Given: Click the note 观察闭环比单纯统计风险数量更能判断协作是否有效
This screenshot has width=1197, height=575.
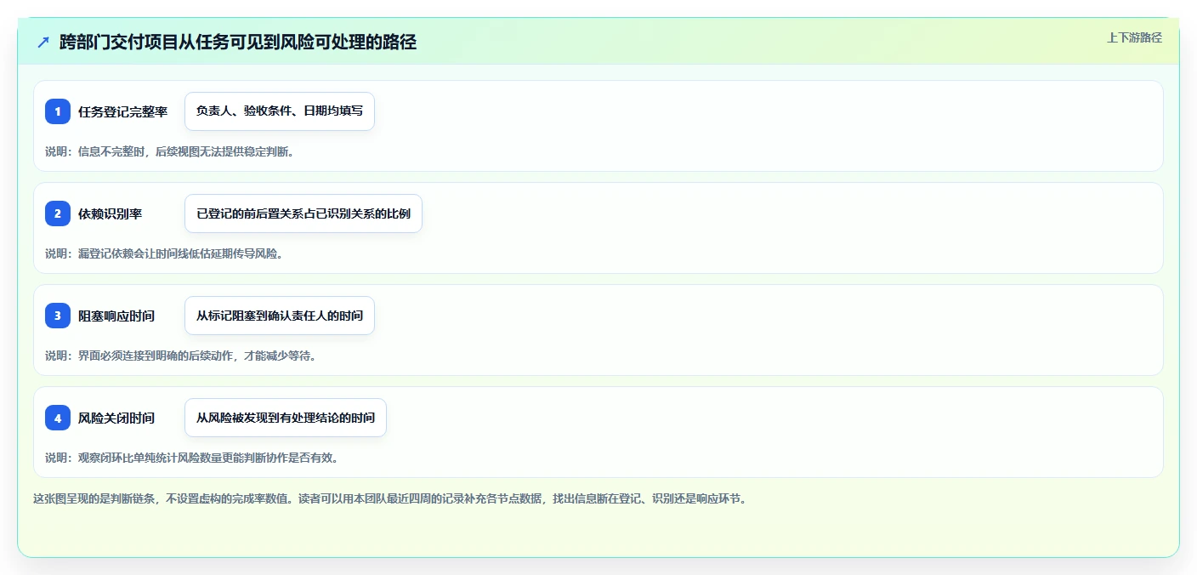Looking at the screenshot, I should tap(192, 458).
